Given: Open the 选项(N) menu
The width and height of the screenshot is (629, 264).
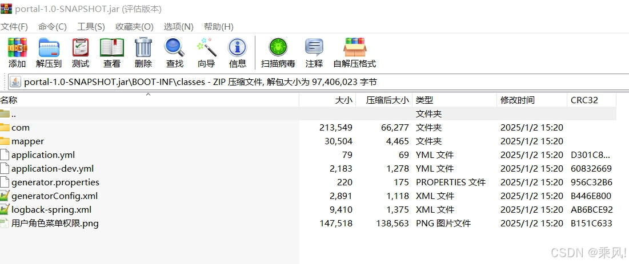Looking at the screenshot, I should tap(178, 27).
